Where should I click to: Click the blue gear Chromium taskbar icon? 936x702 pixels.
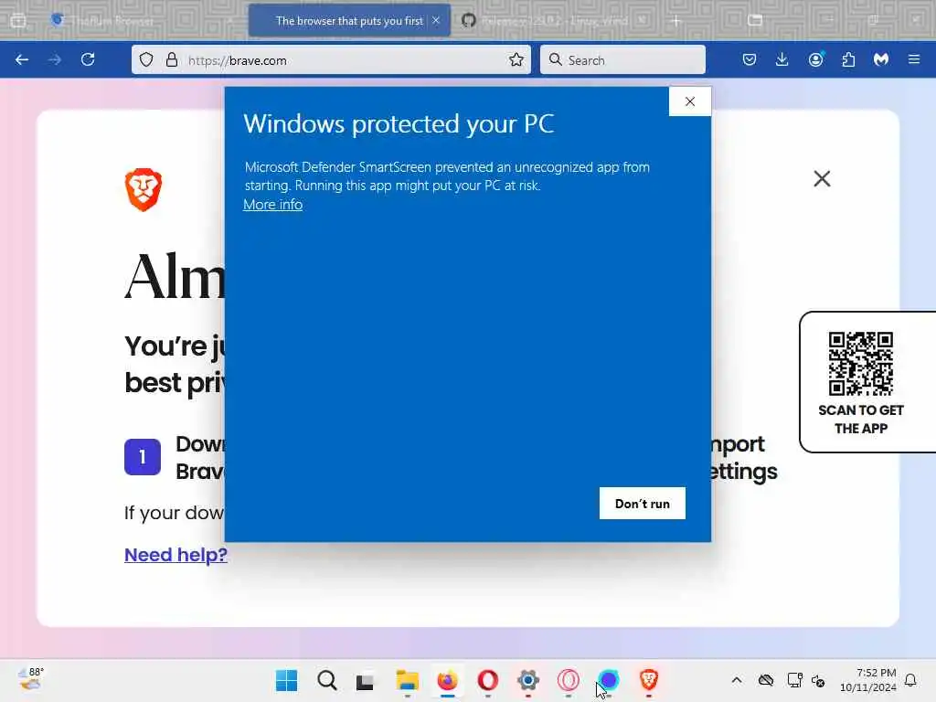tap(528, 680)
